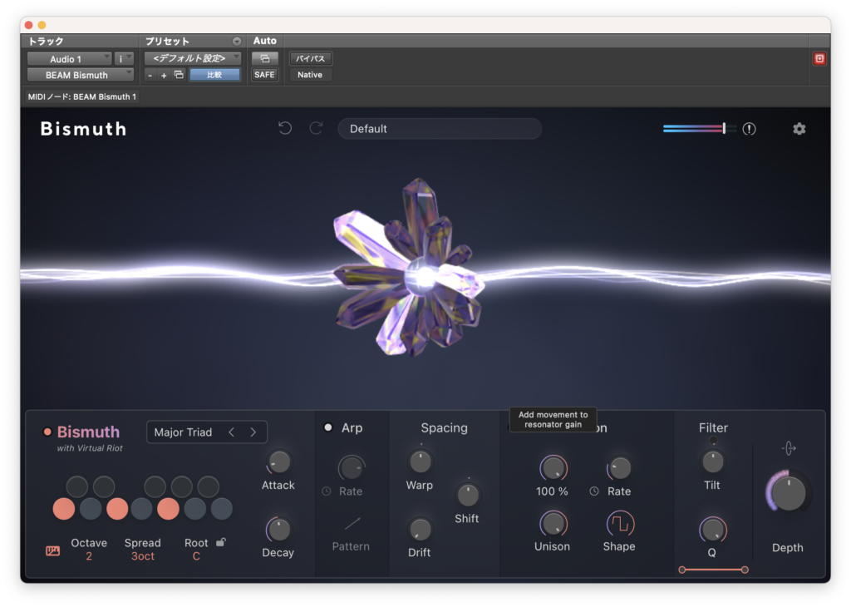Click the right filter range handle
Screen dimensions: 851x607
click(x=745, y=570)
